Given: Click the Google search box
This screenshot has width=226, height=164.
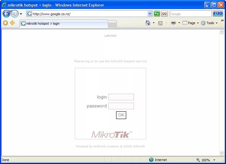Looking at the screenshot, I should pos(191,14).
